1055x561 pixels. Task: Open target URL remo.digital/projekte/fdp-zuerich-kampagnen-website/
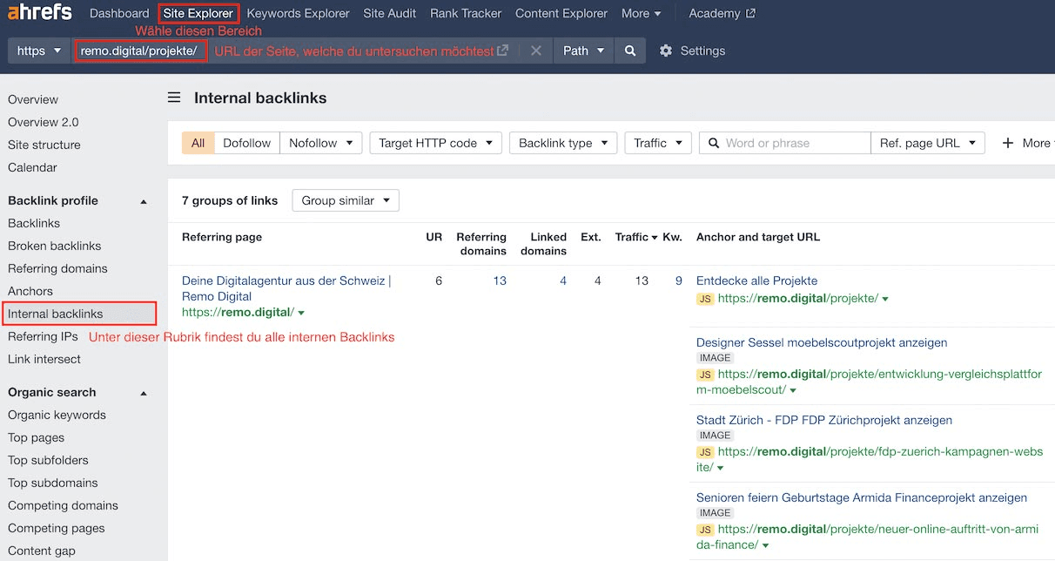tap(870, 459)
